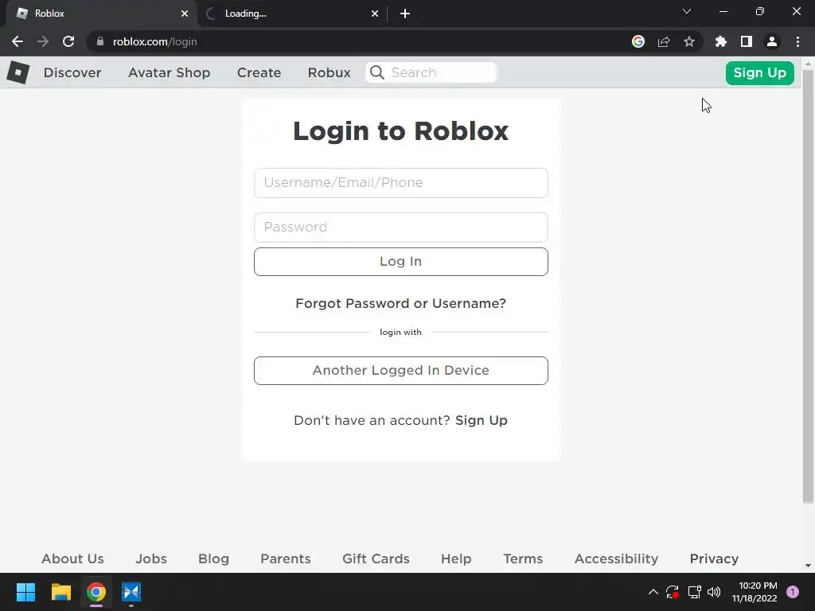Follow the Sign Up link below the form

tap(482, 420)
